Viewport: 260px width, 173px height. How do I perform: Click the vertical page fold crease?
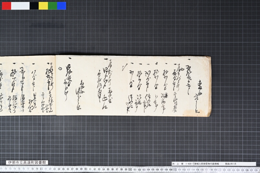[x=56, y=85]
